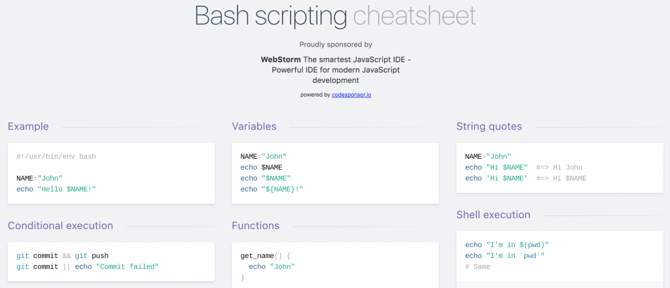Select the Variables section heading

(254, 126)
